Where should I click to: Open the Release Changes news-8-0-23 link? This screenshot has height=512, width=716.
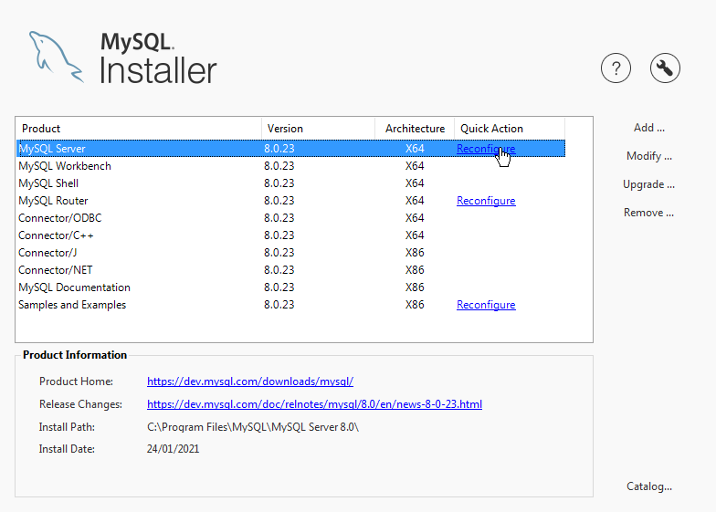click(314, 404)
